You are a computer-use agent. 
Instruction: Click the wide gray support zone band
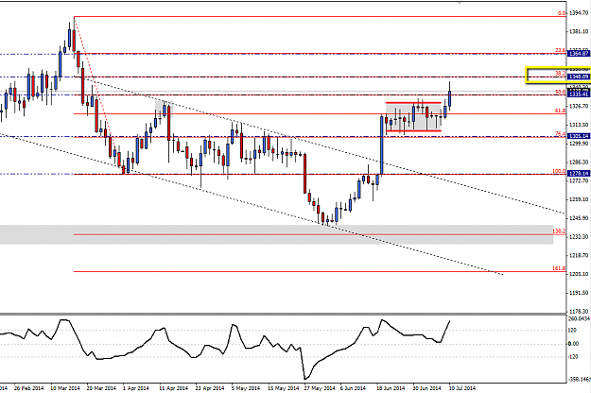click(x=277, y=234)
